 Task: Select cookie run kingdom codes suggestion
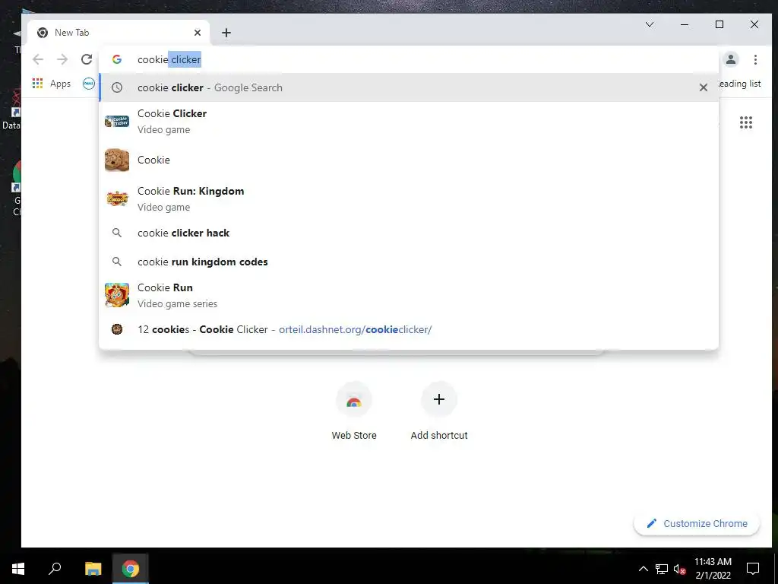tap(409, 262)
